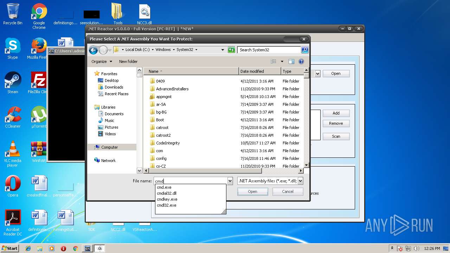Screen dimensions: 450x253
Task: Open the help question mark icon
Action: 301,61
